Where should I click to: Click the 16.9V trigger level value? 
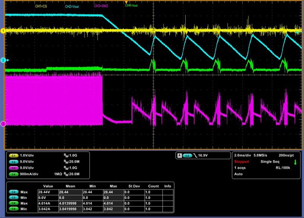[x=203, y=155]
